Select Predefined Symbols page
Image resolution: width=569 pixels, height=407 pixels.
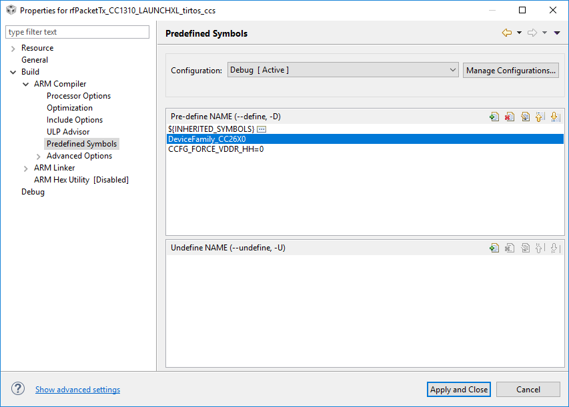click(x=81, y=144)
